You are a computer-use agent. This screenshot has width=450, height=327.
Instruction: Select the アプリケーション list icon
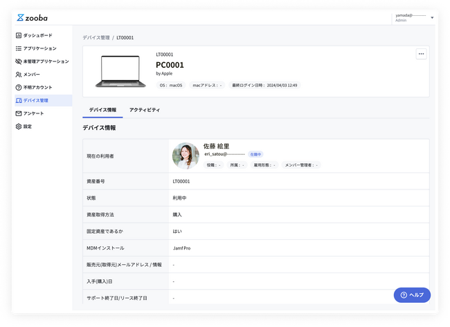tap(19, 48)
